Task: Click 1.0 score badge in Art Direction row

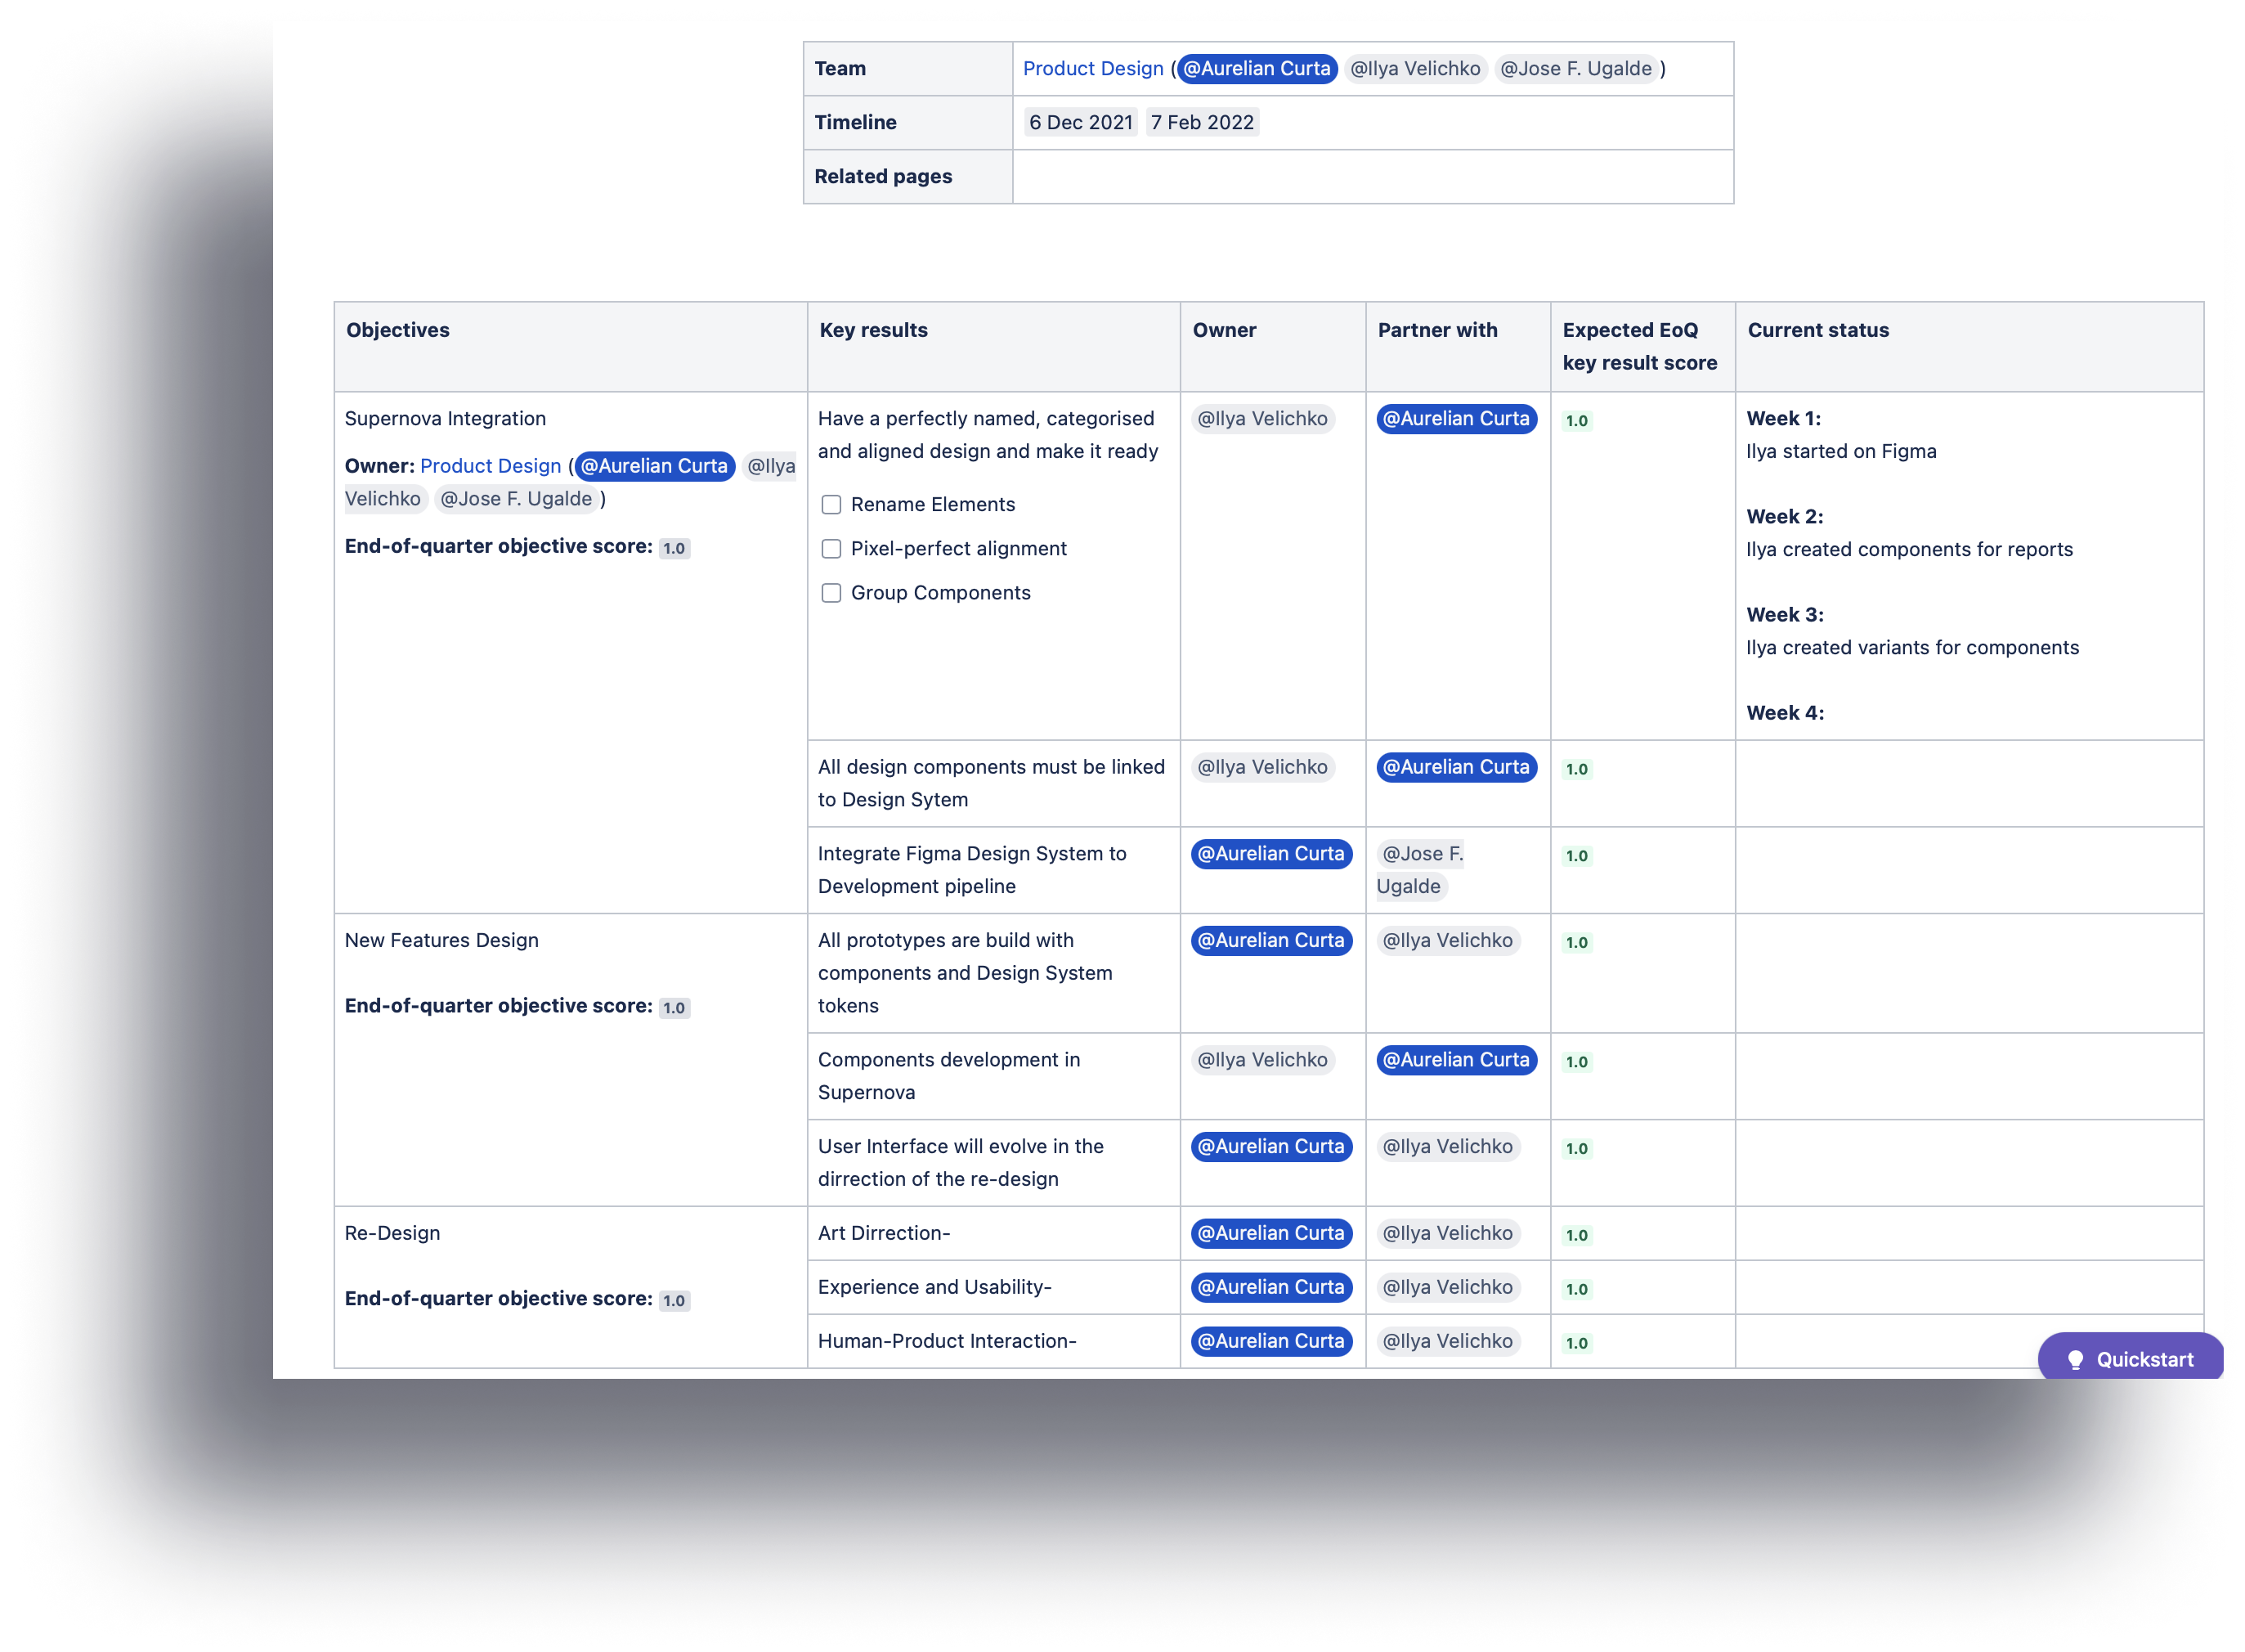Action: [1576, 1235]
